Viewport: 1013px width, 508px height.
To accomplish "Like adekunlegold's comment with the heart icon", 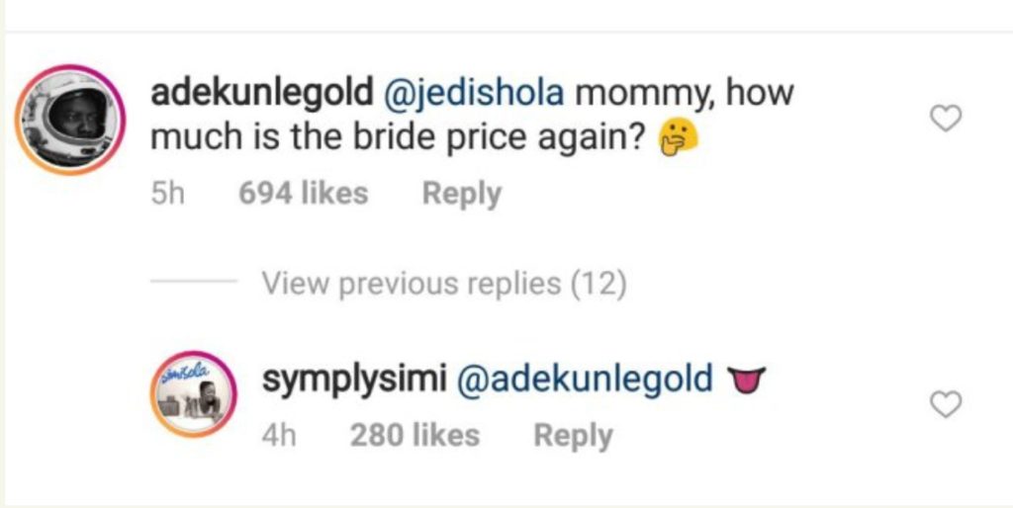I will 947,120.
